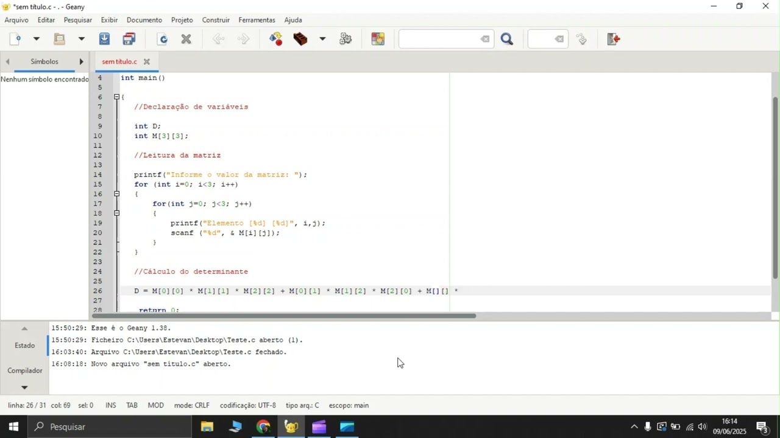Screen dimensions: 780x438
Task: Open the Editar menu
Action: coord(46,20)
